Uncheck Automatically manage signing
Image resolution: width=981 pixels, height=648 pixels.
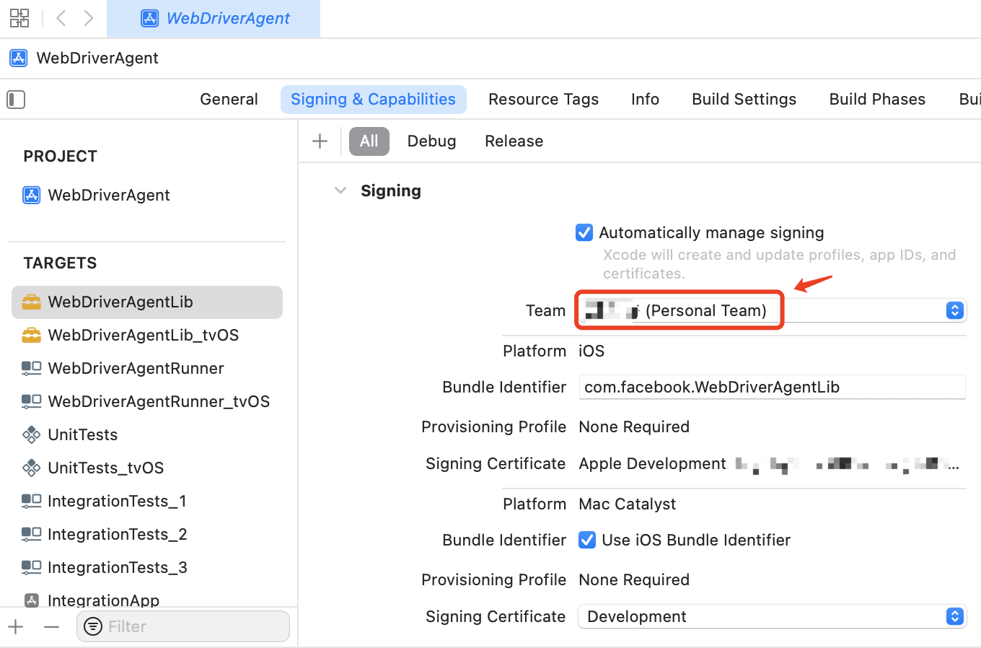pyautogui.click(x=584, y=232)
